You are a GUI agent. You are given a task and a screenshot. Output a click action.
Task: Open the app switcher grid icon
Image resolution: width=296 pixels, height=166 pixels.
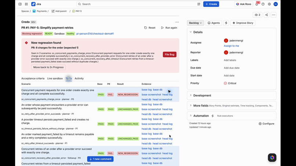click(x=26, y=4)
